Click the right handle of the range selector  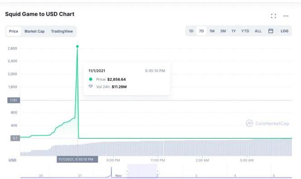click(x=157, y=171)
